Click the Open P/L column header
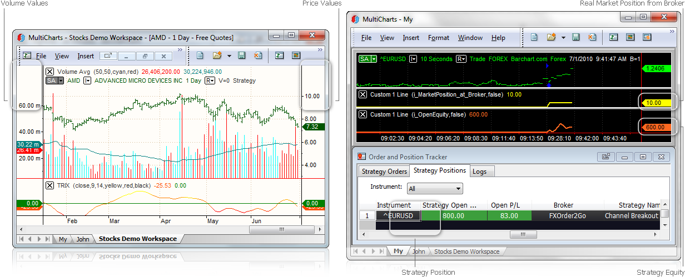Image resolution: width=685 pixels, height=277 pixels. pyautogui.click(x=507, y=205)
